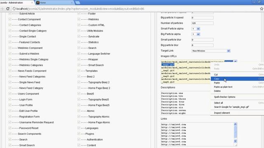Image resolution: width=264 pixels, height=148 pixels.
Task: Click the Number of particles field
Action: coord(203,23)
